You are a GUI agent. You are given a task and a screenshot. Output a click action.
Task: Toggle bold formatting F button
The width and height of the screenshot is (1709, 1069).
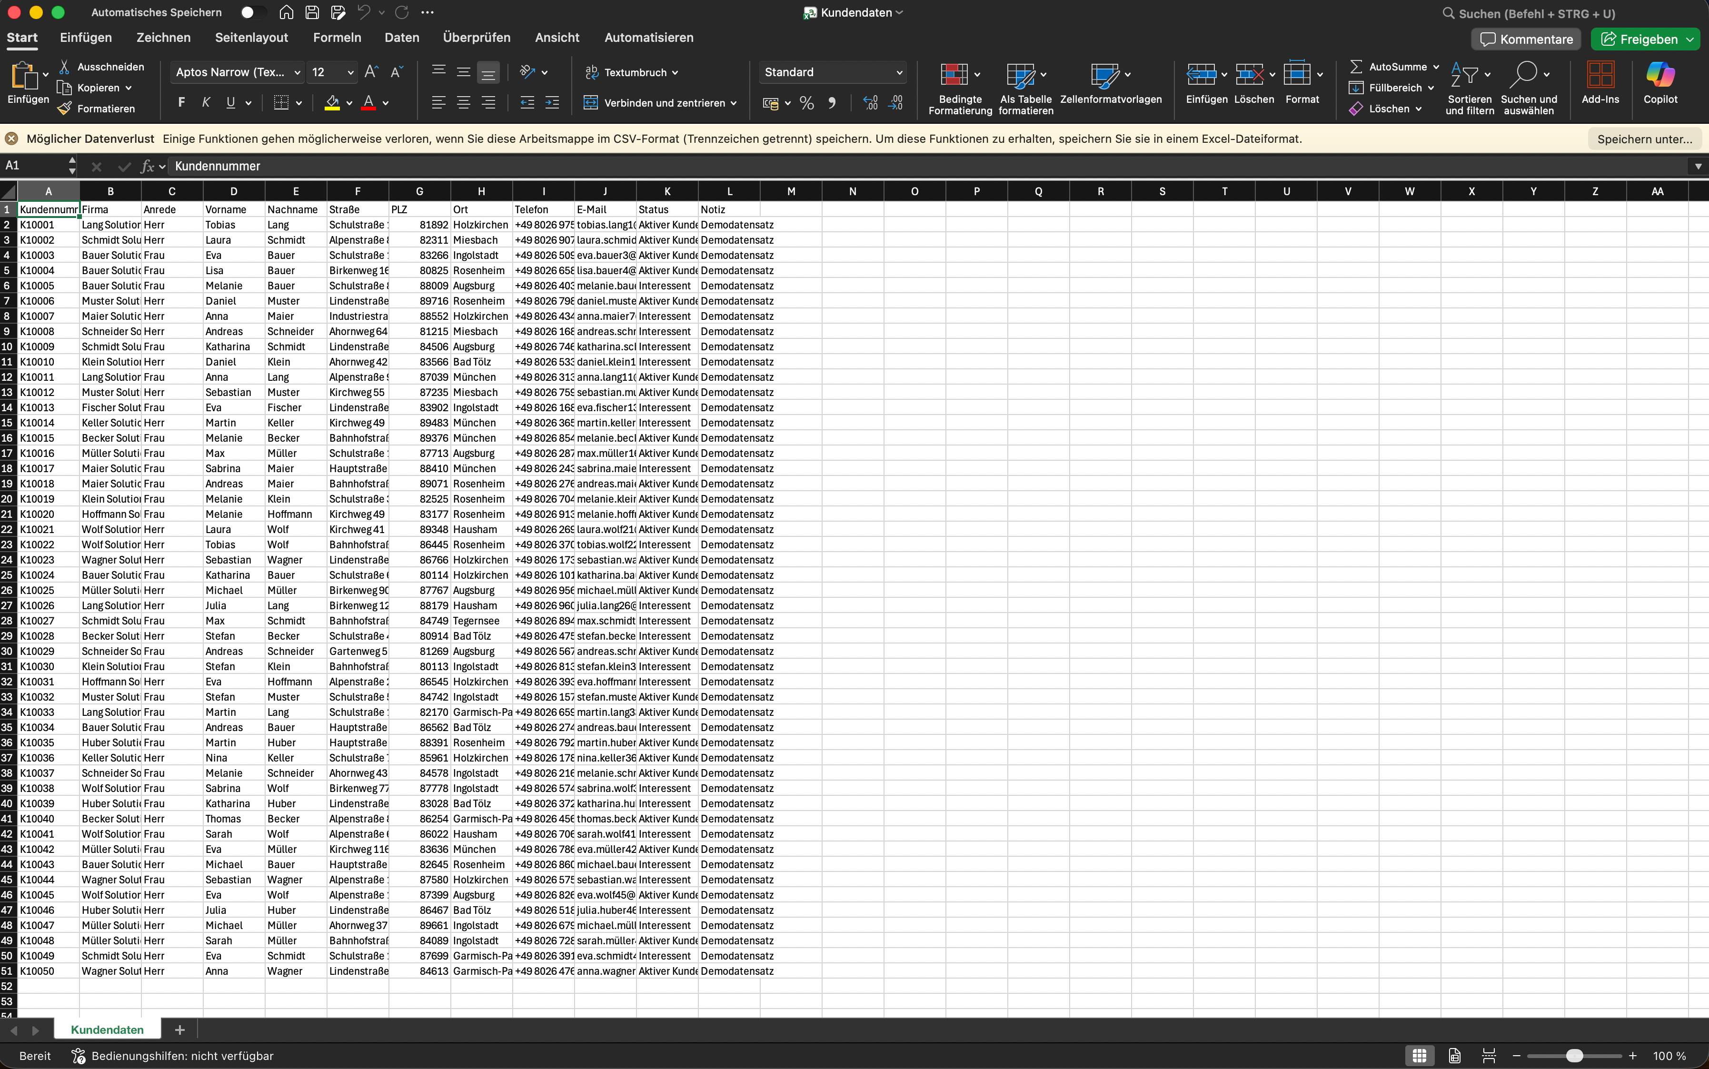click(182, 102)
